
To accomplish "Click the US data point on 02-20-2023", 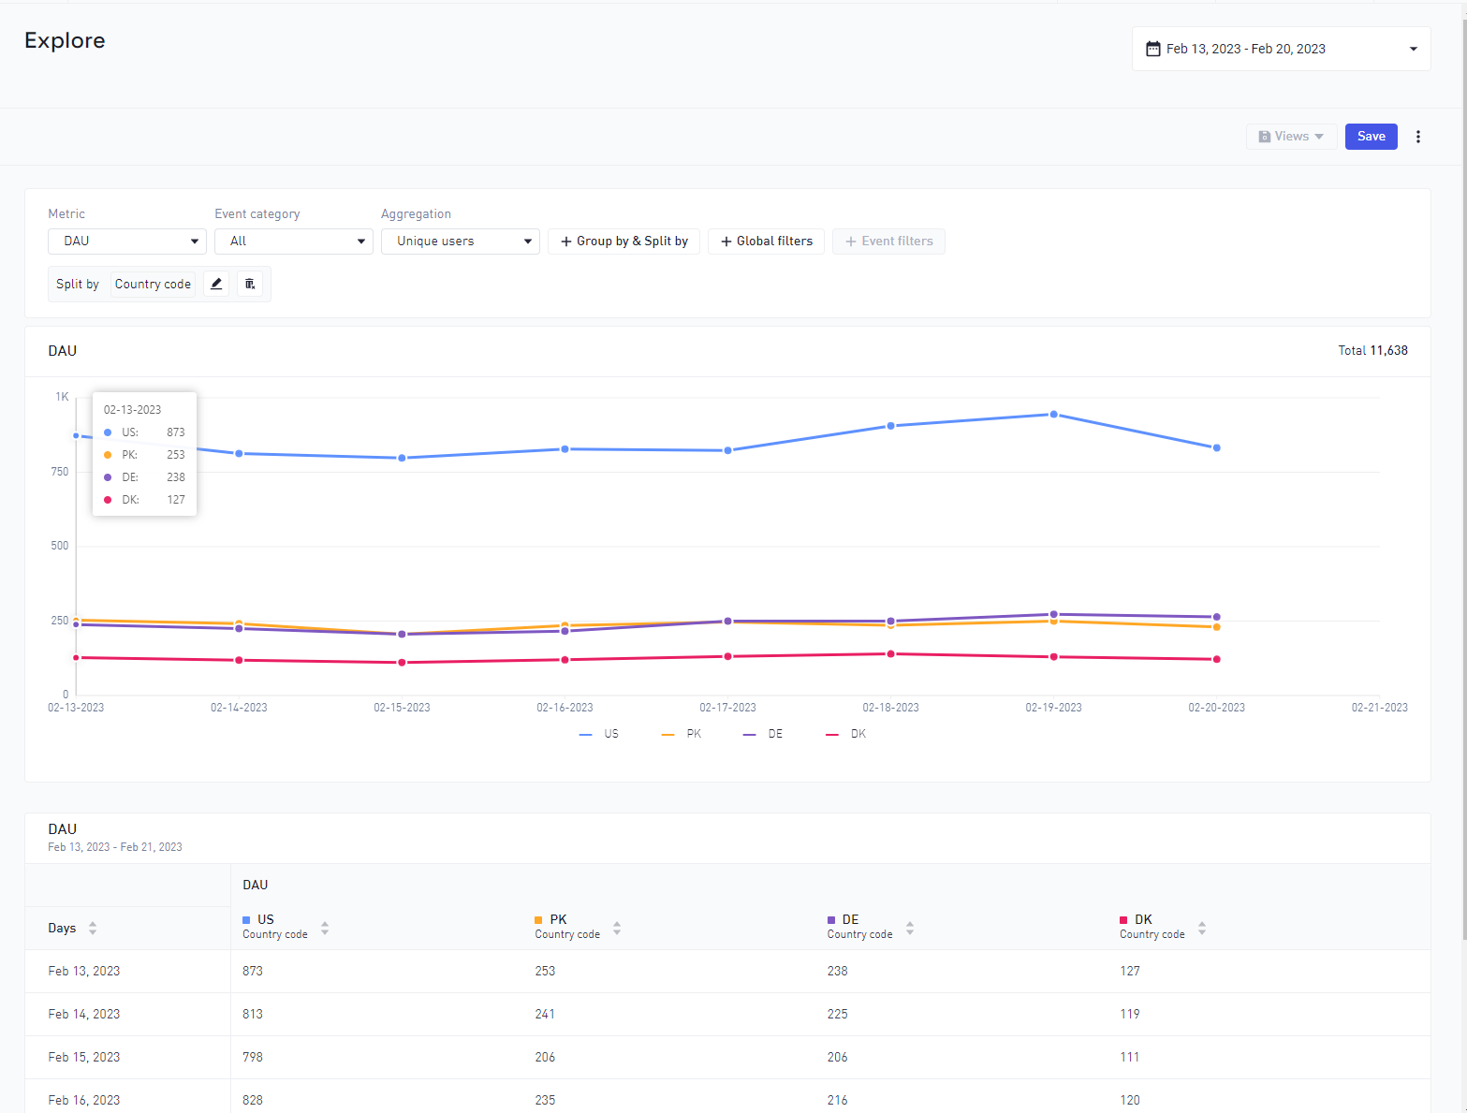I will click(x=1217, y=448).
